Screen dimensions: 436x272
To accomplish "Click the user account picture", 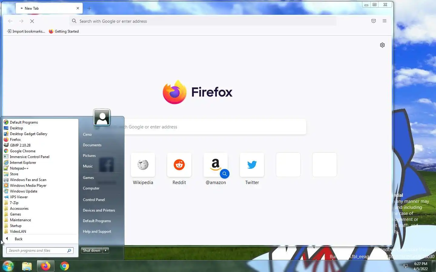I will coord(102,117).
